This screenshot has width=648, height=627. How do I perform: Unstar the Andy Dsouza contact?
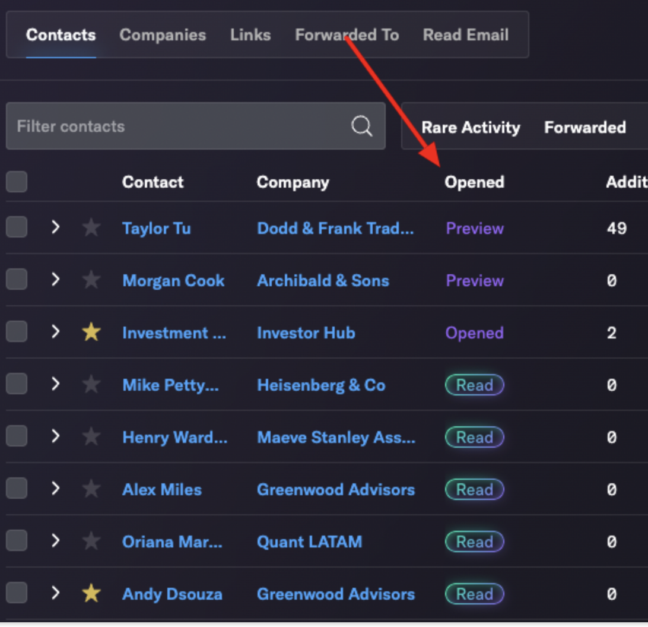[x=91, y=593]
